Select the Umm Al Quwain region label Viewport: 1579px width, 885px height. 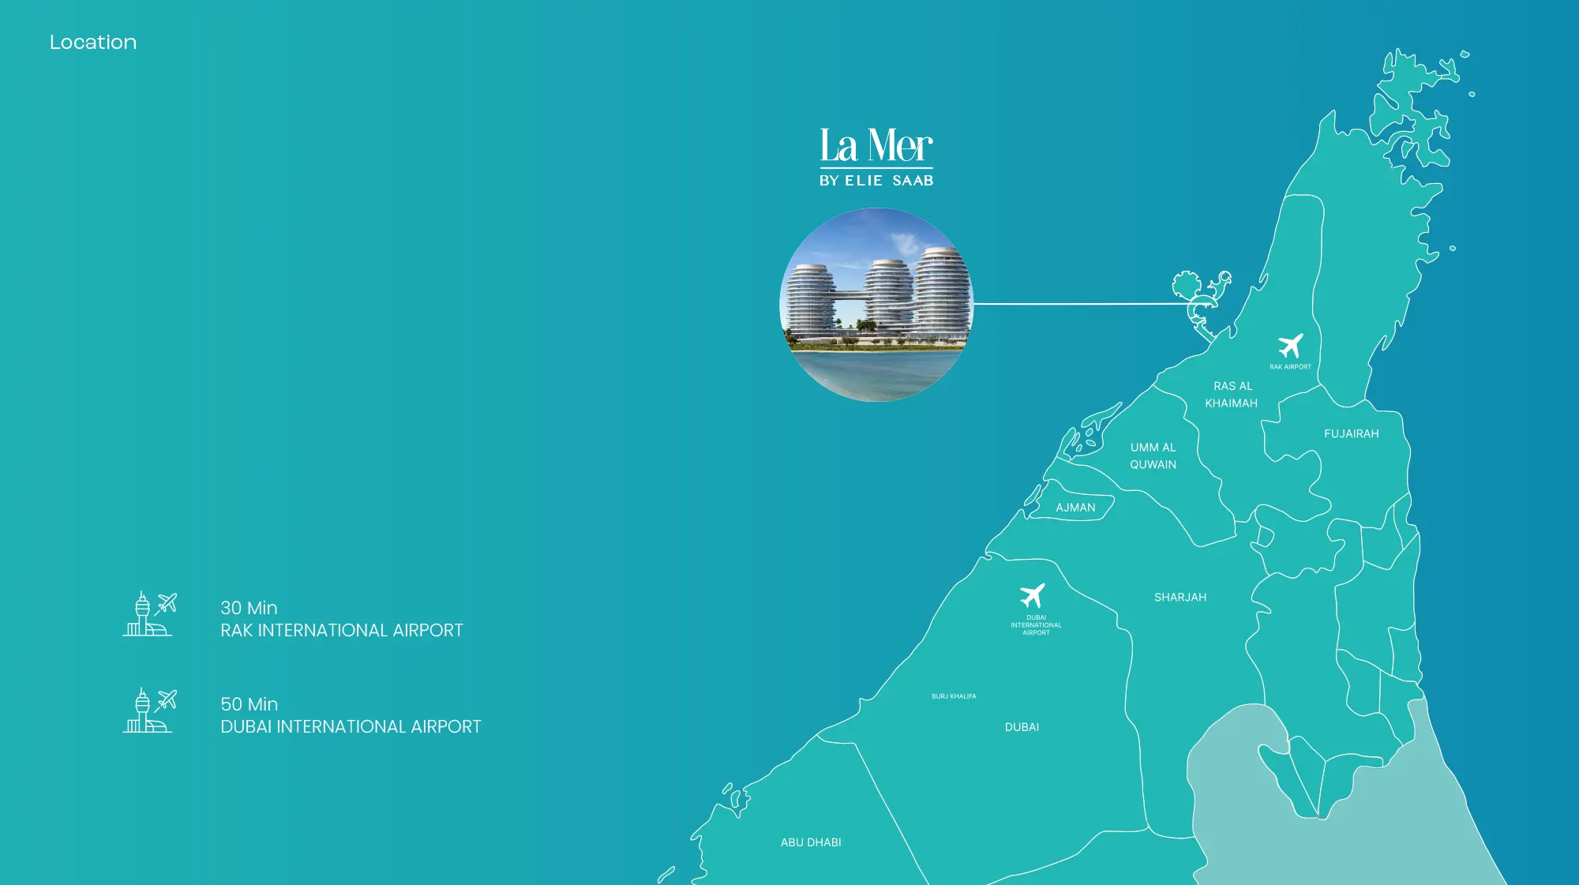point(1153,456)
